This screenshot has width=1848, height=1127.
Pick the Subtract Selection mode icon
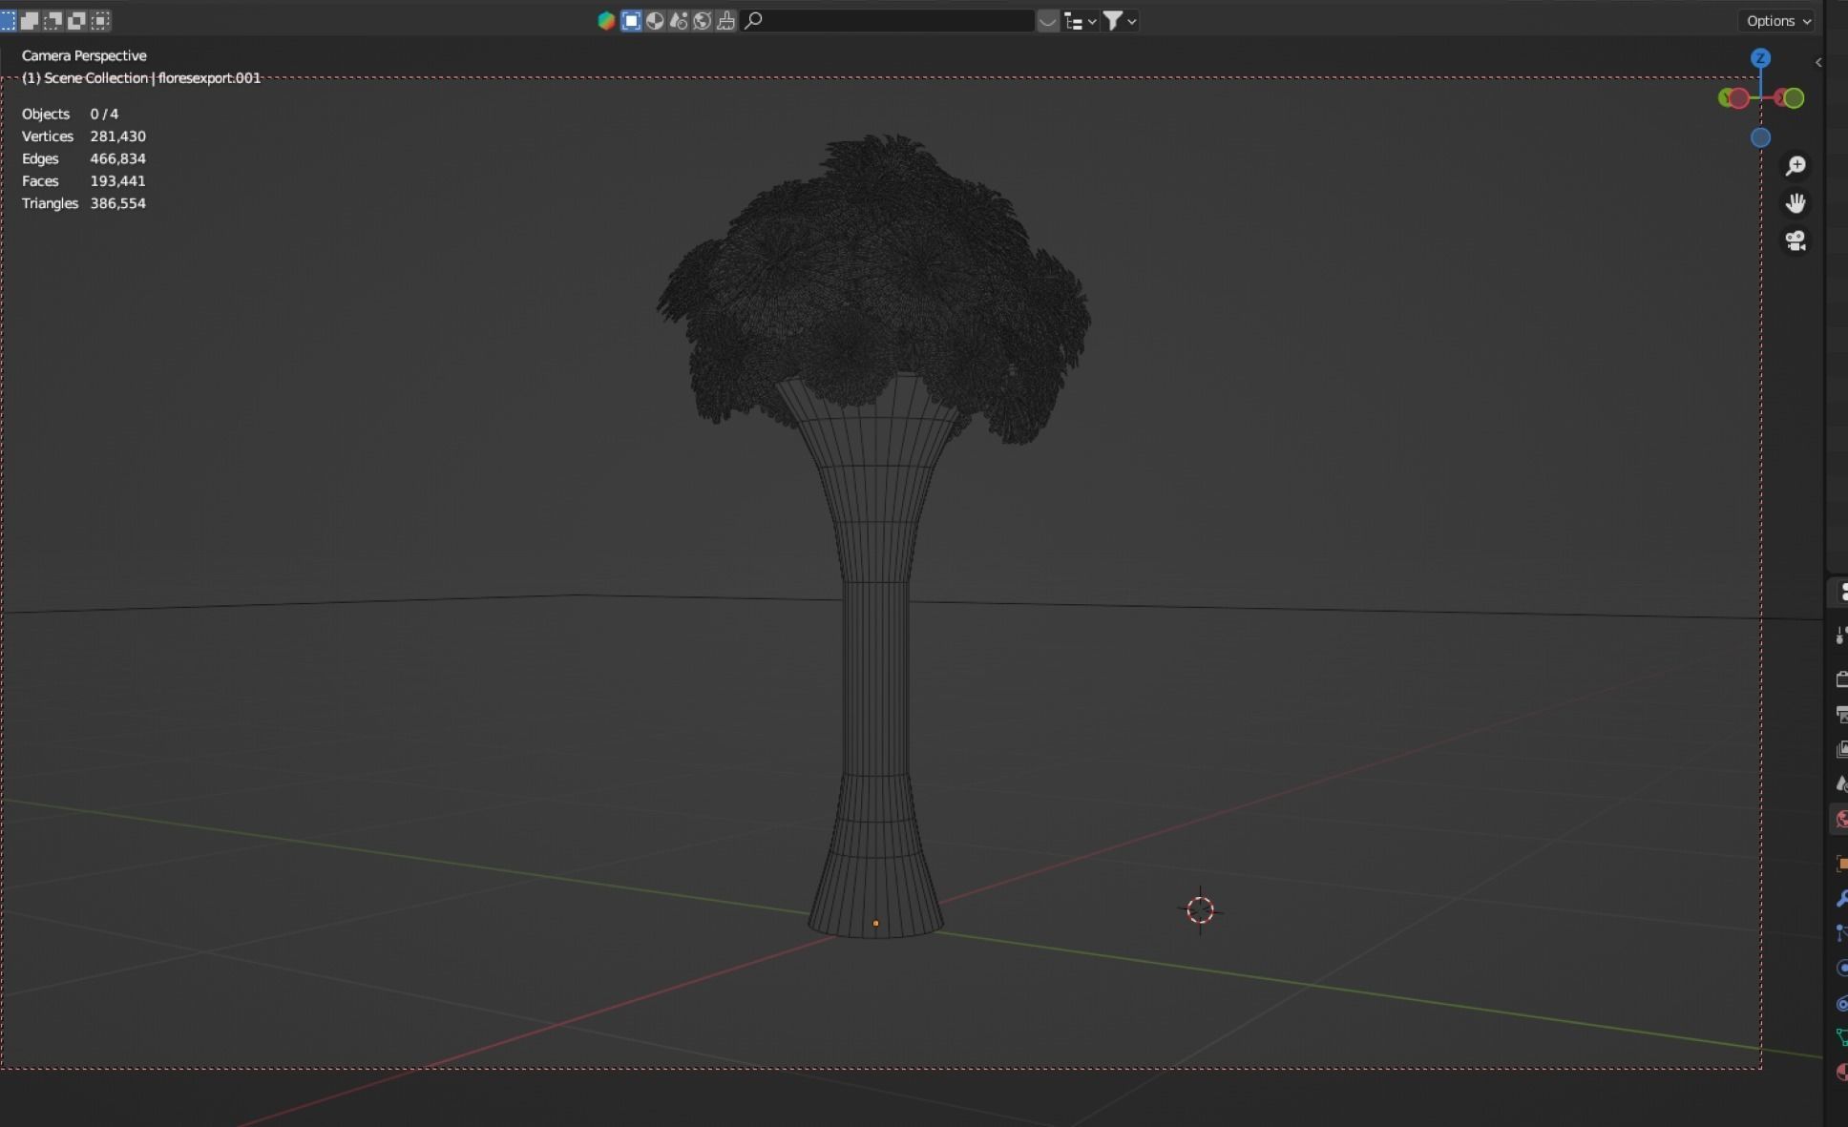click(x=52, y=20)
